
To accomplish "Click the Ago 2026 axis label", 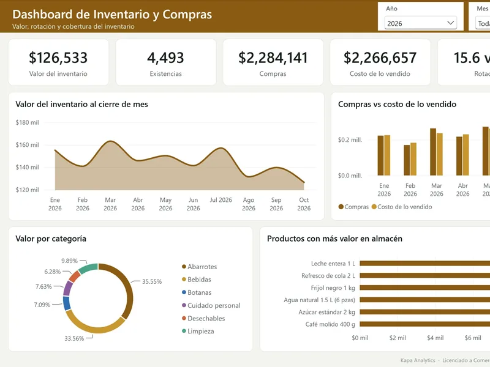I will [249, 204].
